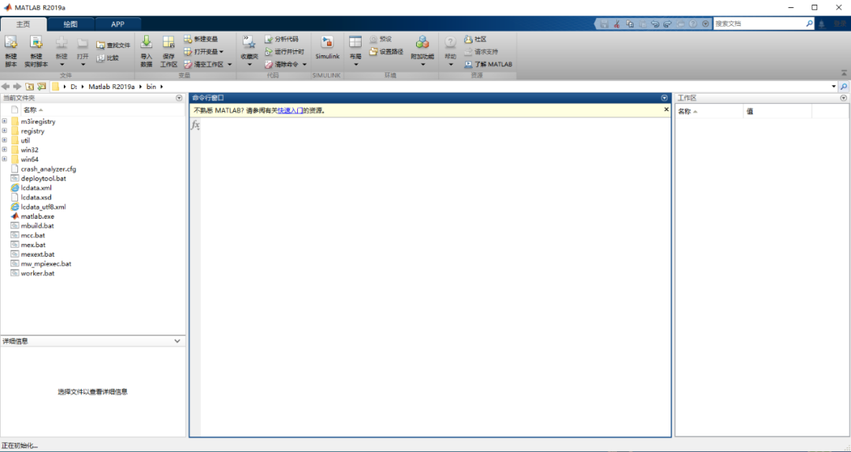Click 请求支持 (Request Support)
This screenshot has width=851, height=452.
481,51
